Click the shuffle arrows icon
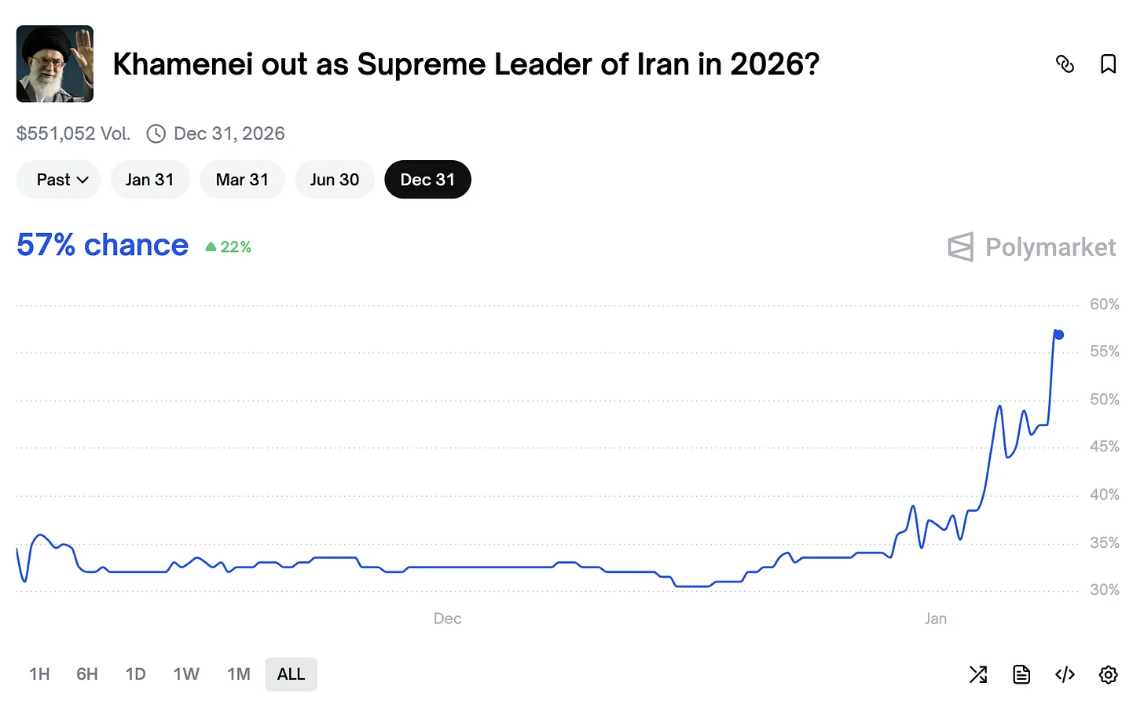The height and width of the screenshot is (719, 1144). point(978,674)
